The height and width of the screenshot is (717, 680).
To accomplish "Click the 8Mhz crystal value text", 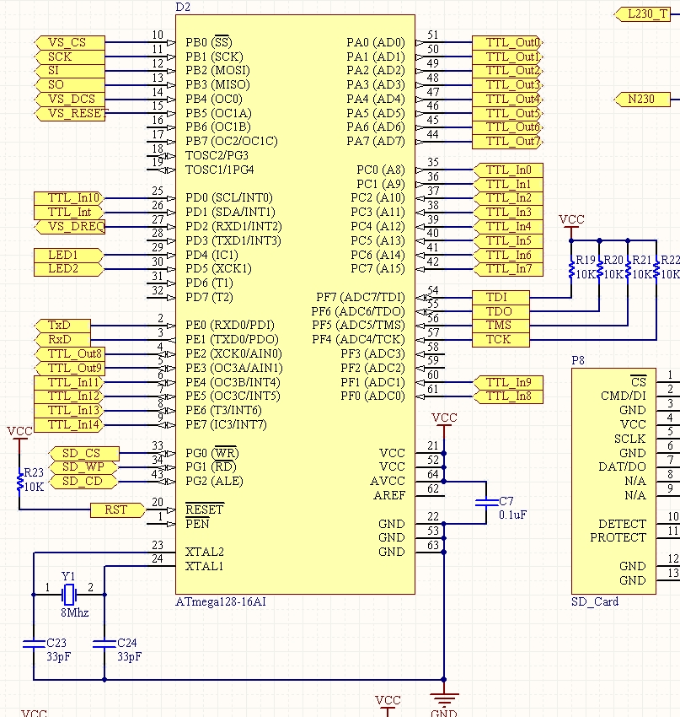I will (75, 612).
